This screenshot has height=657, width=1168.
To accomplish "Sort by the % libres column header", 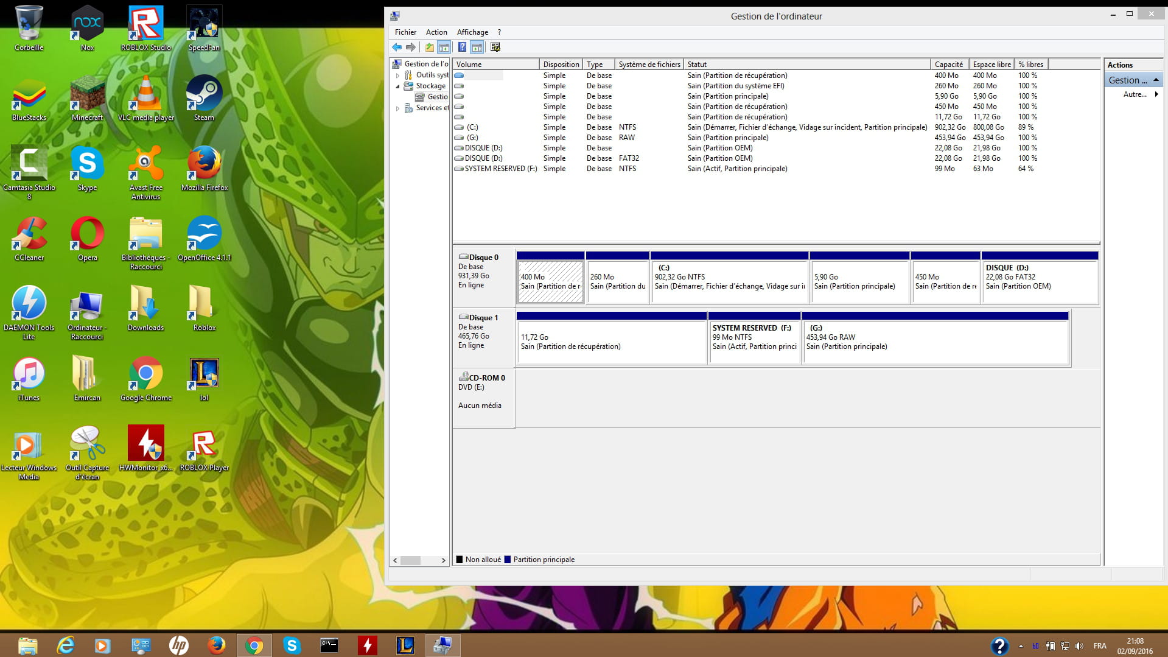I will (x=1031, y=65).
